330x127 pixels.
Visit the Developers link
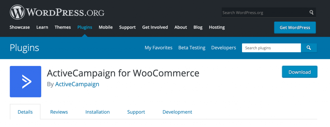[224, 48]
